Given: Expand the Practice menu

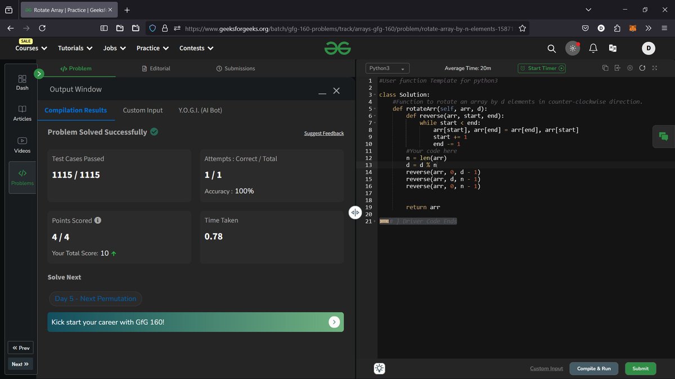Looking at the screenshot, I should 152,48.
